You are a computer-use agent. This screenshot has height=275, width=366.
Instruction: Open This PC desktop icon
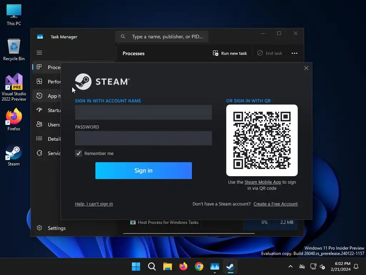click(14, 15)
